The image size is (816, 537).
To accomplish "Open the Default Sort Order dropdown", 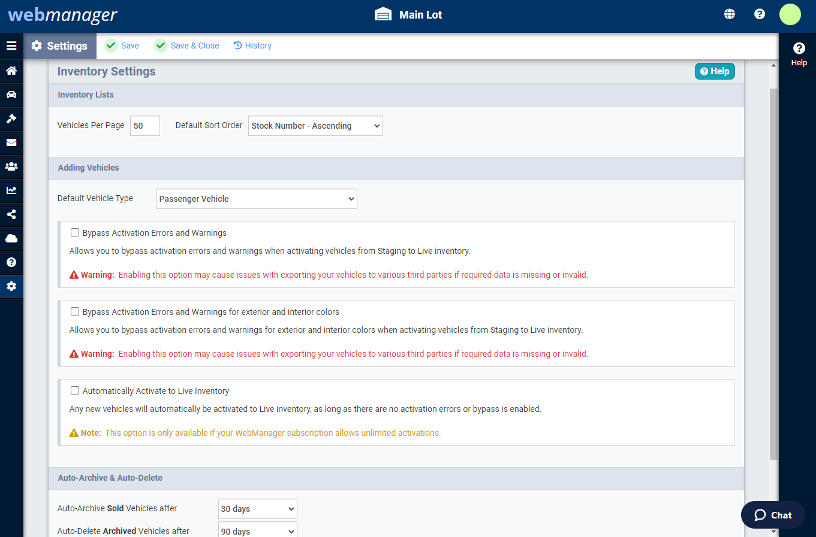I will coord(315,126).
